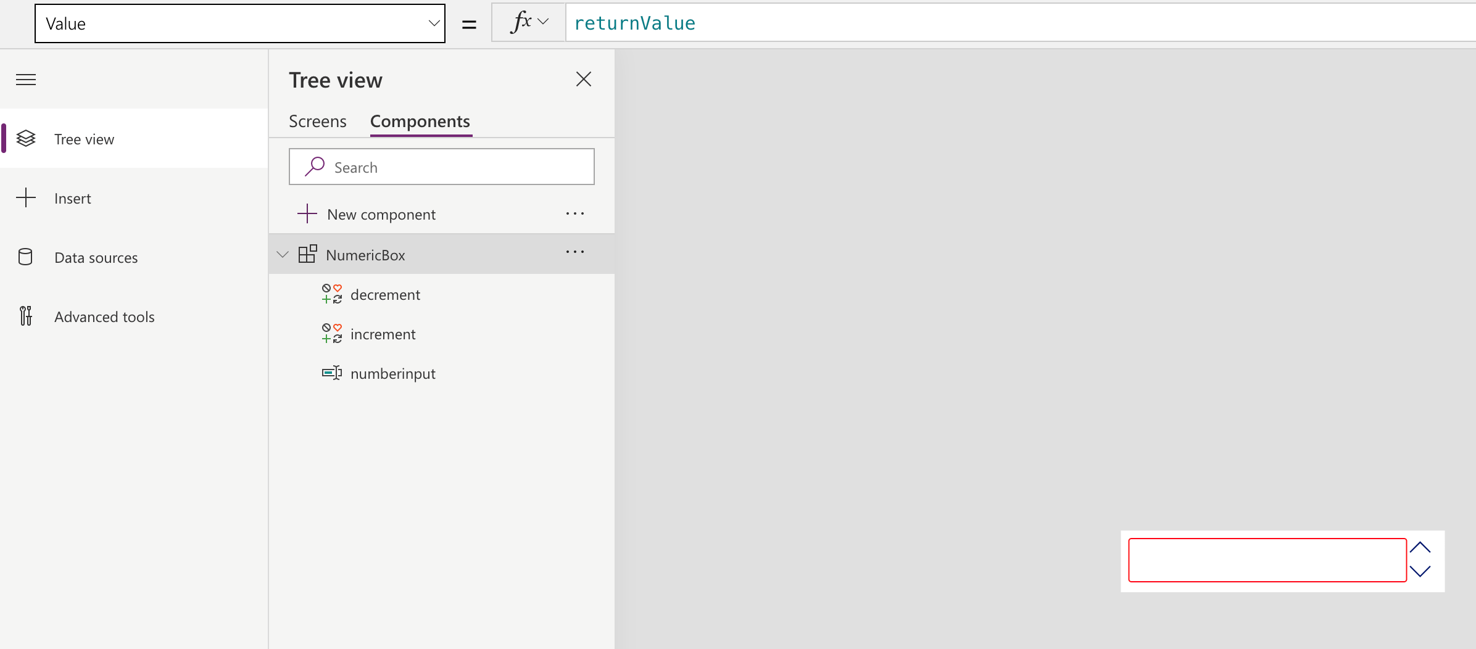
Task: Select increment in the tree
Action: (x=442, y=334)
